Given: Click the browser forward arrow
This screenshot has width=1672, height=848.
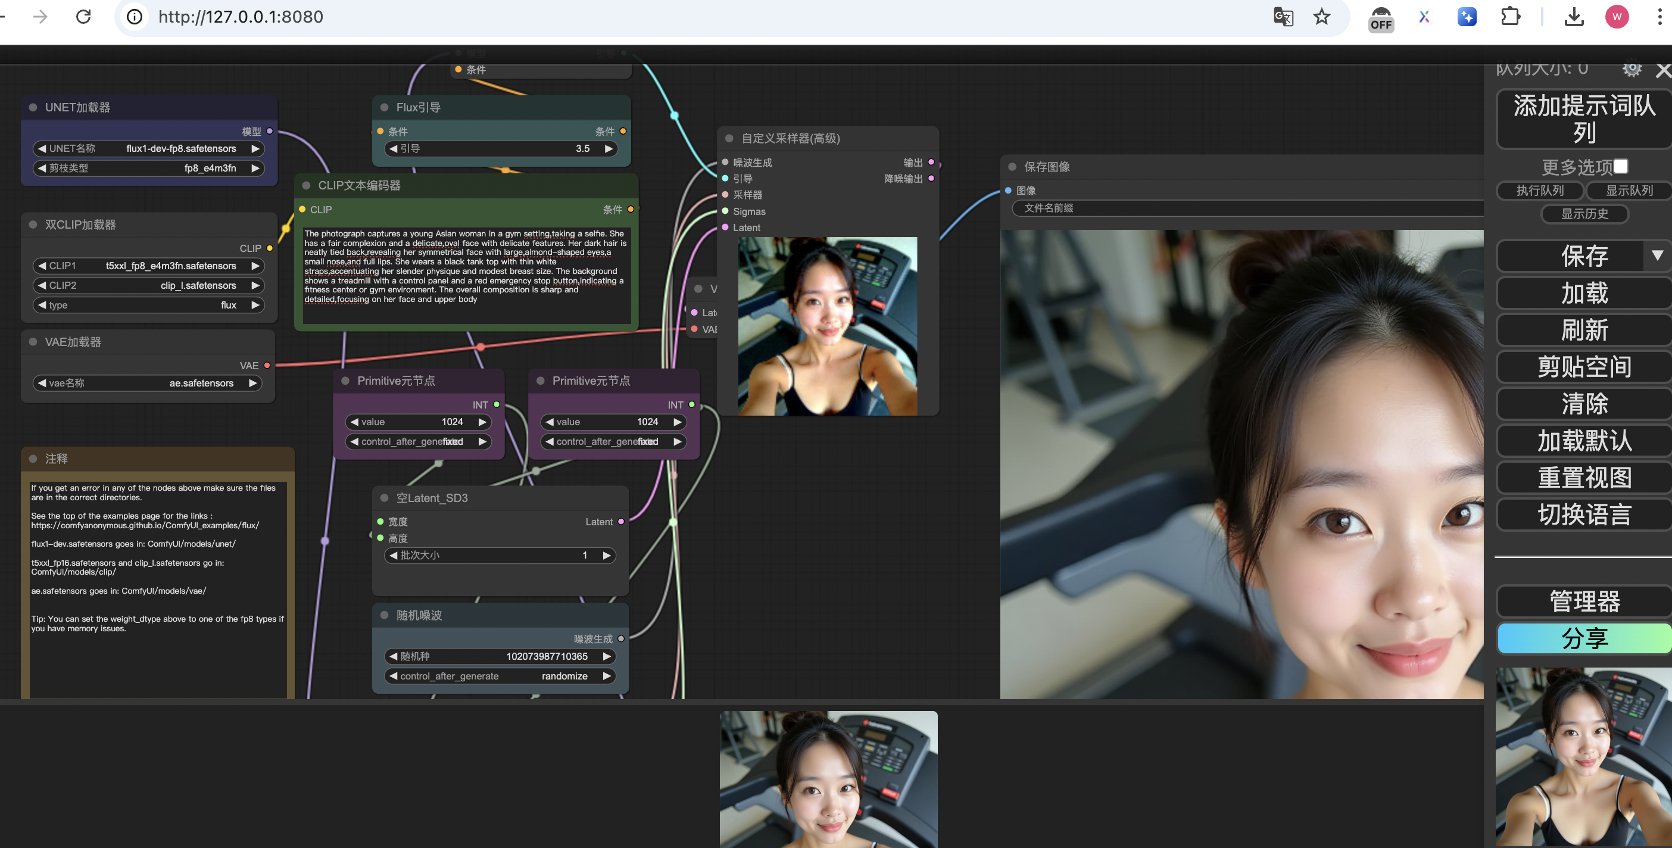Looking at the screenshot, I should click(40, 16).
